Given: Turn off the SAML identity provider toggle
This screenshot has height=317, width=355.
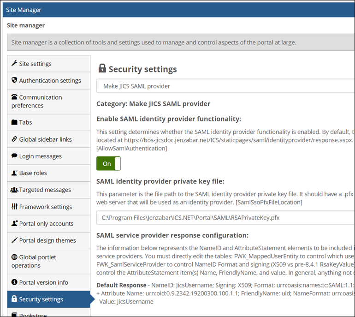Looking at the screenshot, I should pyautogui.click(x=108, y=163).
